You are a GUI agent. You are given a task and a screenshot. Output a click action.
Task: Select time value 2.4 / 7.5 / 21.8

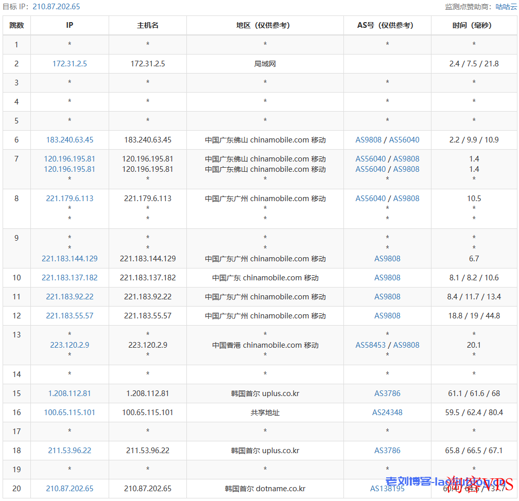click(x=474, y=64)
